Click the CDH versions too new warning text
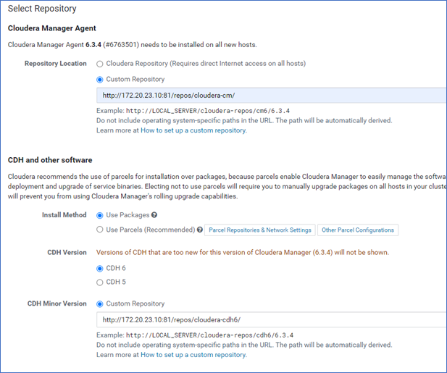The height and width of the screenshot is (373, 447). click(243, 253)
